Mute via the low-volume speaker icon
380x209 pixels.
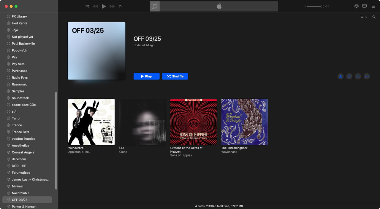[x=305, y=6]
